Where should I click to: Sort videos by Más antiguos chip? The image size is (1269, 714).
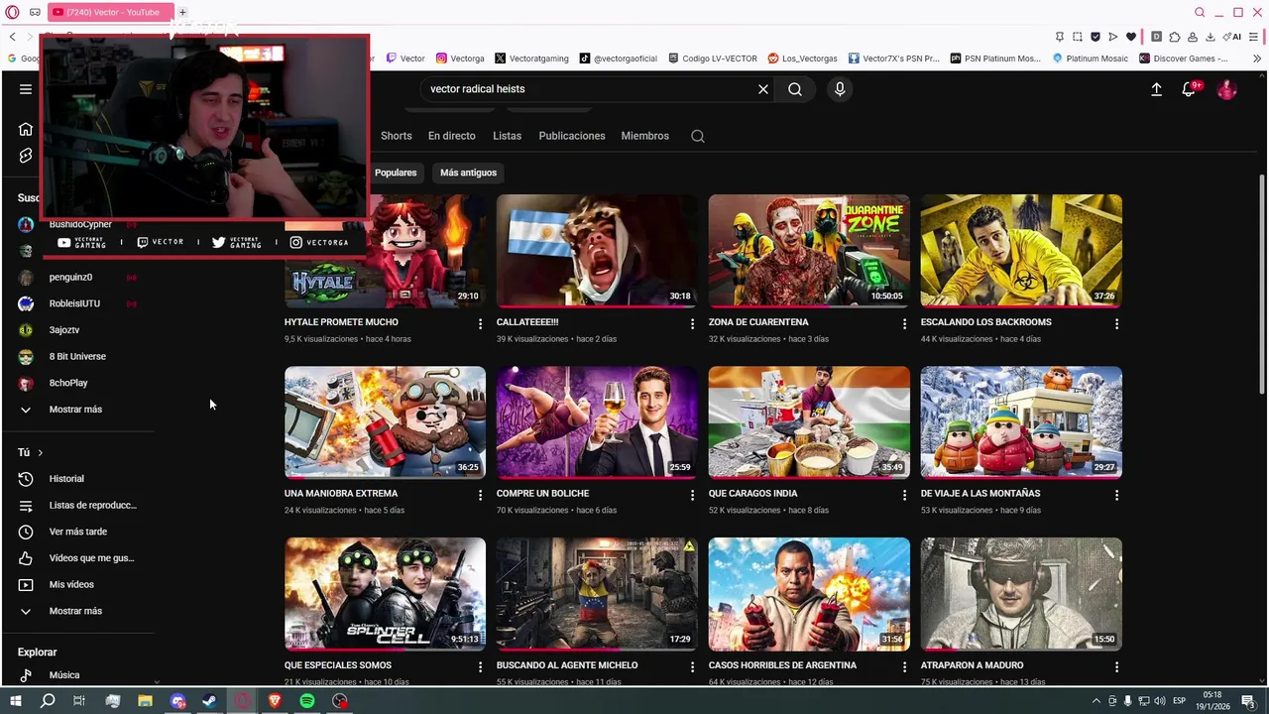468,173
